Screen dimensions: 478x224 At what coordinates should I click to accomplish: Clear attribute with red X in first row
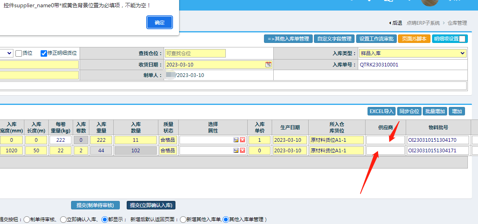click(x=242, y=140)
